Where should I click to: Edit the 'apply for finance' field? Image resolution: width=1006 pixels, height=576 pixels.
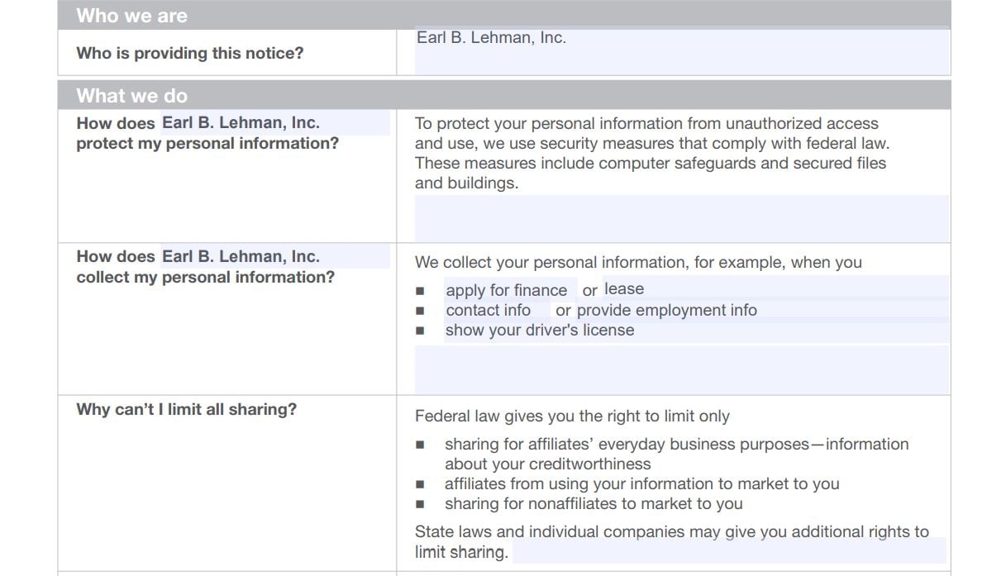[x=511, y=289]
